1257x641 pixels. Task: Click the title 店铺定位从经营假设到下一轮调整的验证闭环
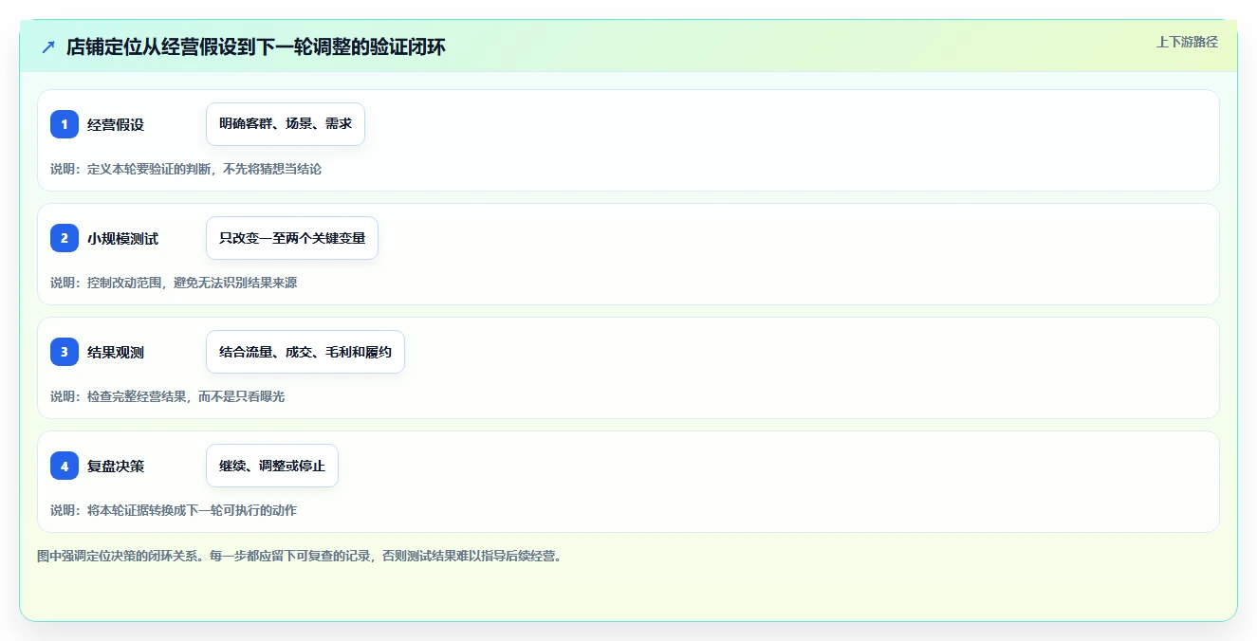point(256,46)
